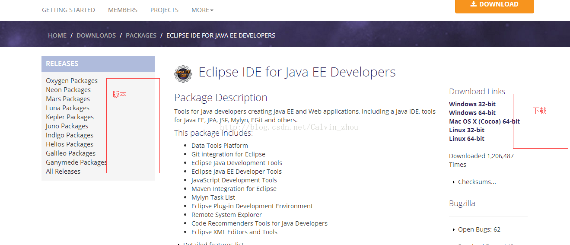Screen dimensions: 570x245
Task: Select the ECLIPSE IDE FOR JAVA EE DEVELOPERS breadcrumb
Action: point(221,35)
